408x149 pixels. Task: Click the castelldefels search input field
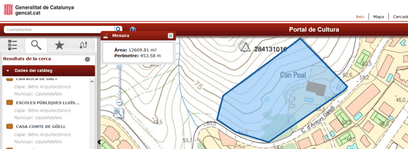[60, 29]
